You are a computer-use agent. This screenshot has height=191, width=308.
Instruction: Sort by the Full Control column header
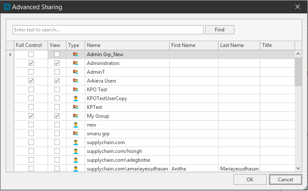31,45
